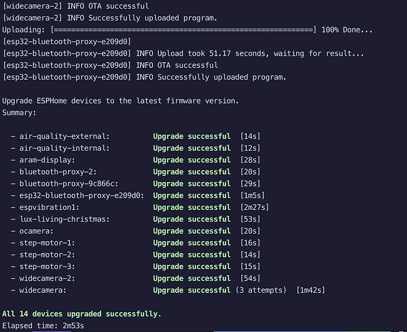Click All 14 devices upgraded successfully message
The height and width of the screenshot is (332, 407).
coord(82,314)
